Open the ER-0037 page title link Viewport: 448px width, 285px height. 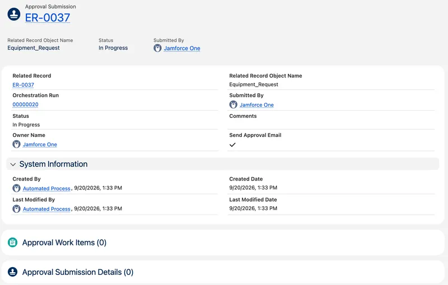(48, 18)
